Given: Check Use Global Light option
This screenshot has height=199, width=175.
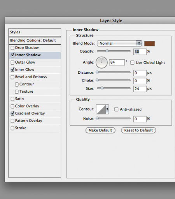Looking at the screenshot, I should [x=132, y=63].
